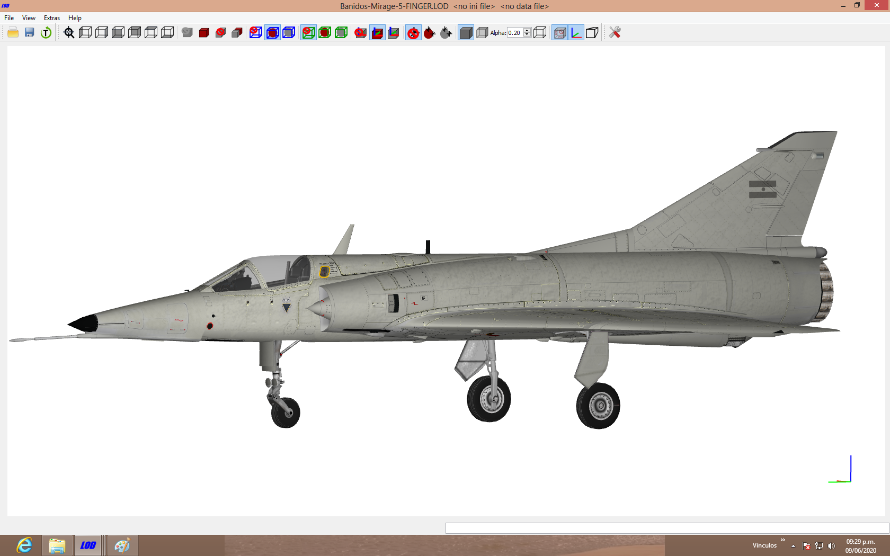Screen dimensions: 890x556
Task: Open the volume control speaker icon
Action: pyautogui.click(x=831, y=546)
